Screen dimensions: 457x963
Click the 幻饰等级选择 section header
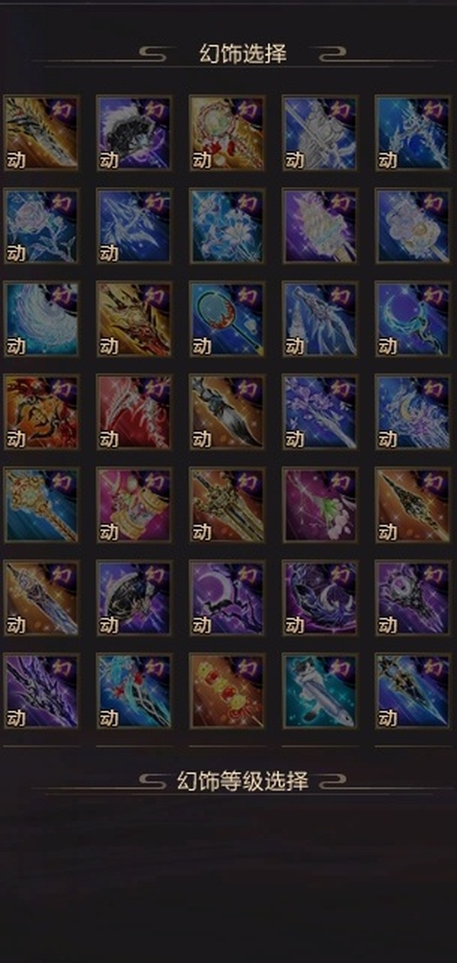242,781
